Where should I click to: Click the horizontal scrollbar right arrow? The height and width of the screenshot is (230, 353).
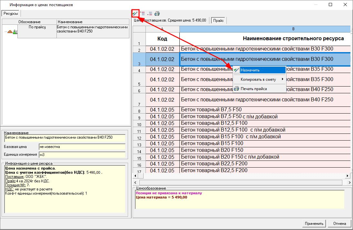[x=348, y=176]
